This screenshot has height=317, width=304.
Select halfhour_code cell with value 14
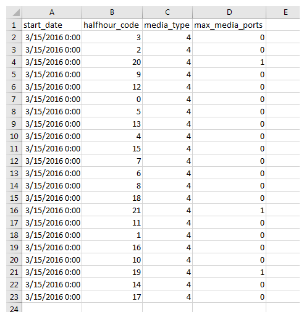pyautogui.click(x=112, y=284)
